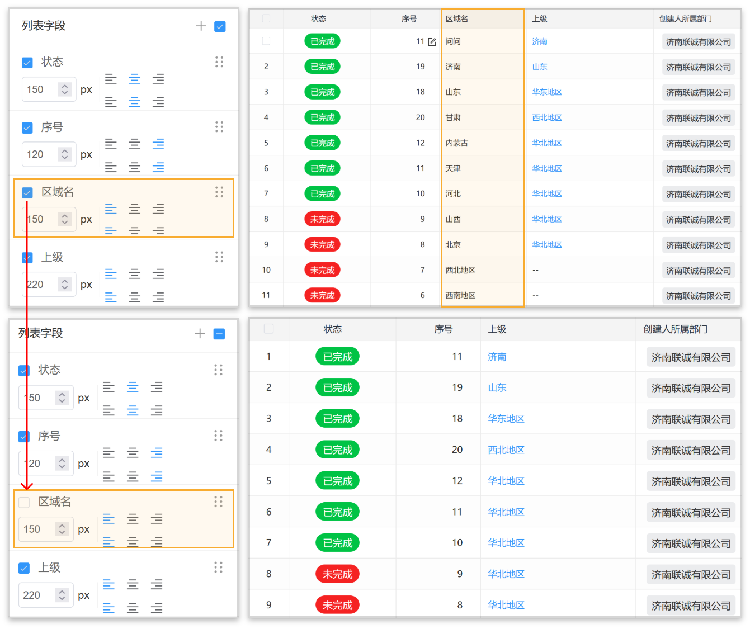750x629 pixels.
Task: Enable the unchecked 区域名 field checkbox
Action: click(24, 502)
